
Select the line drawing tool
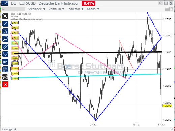click(5, 24)
